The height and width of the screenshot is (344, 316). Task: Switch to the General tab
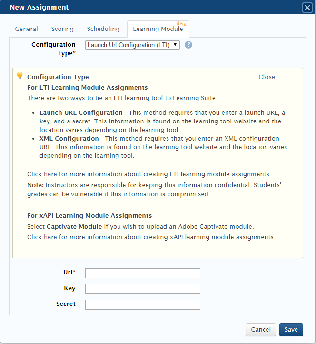[x=27, y=29]
